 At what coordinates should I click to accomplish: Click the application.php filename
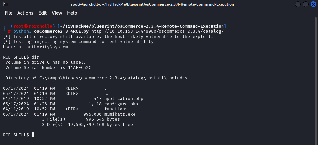pyautogui.click(x=124, y=99)
